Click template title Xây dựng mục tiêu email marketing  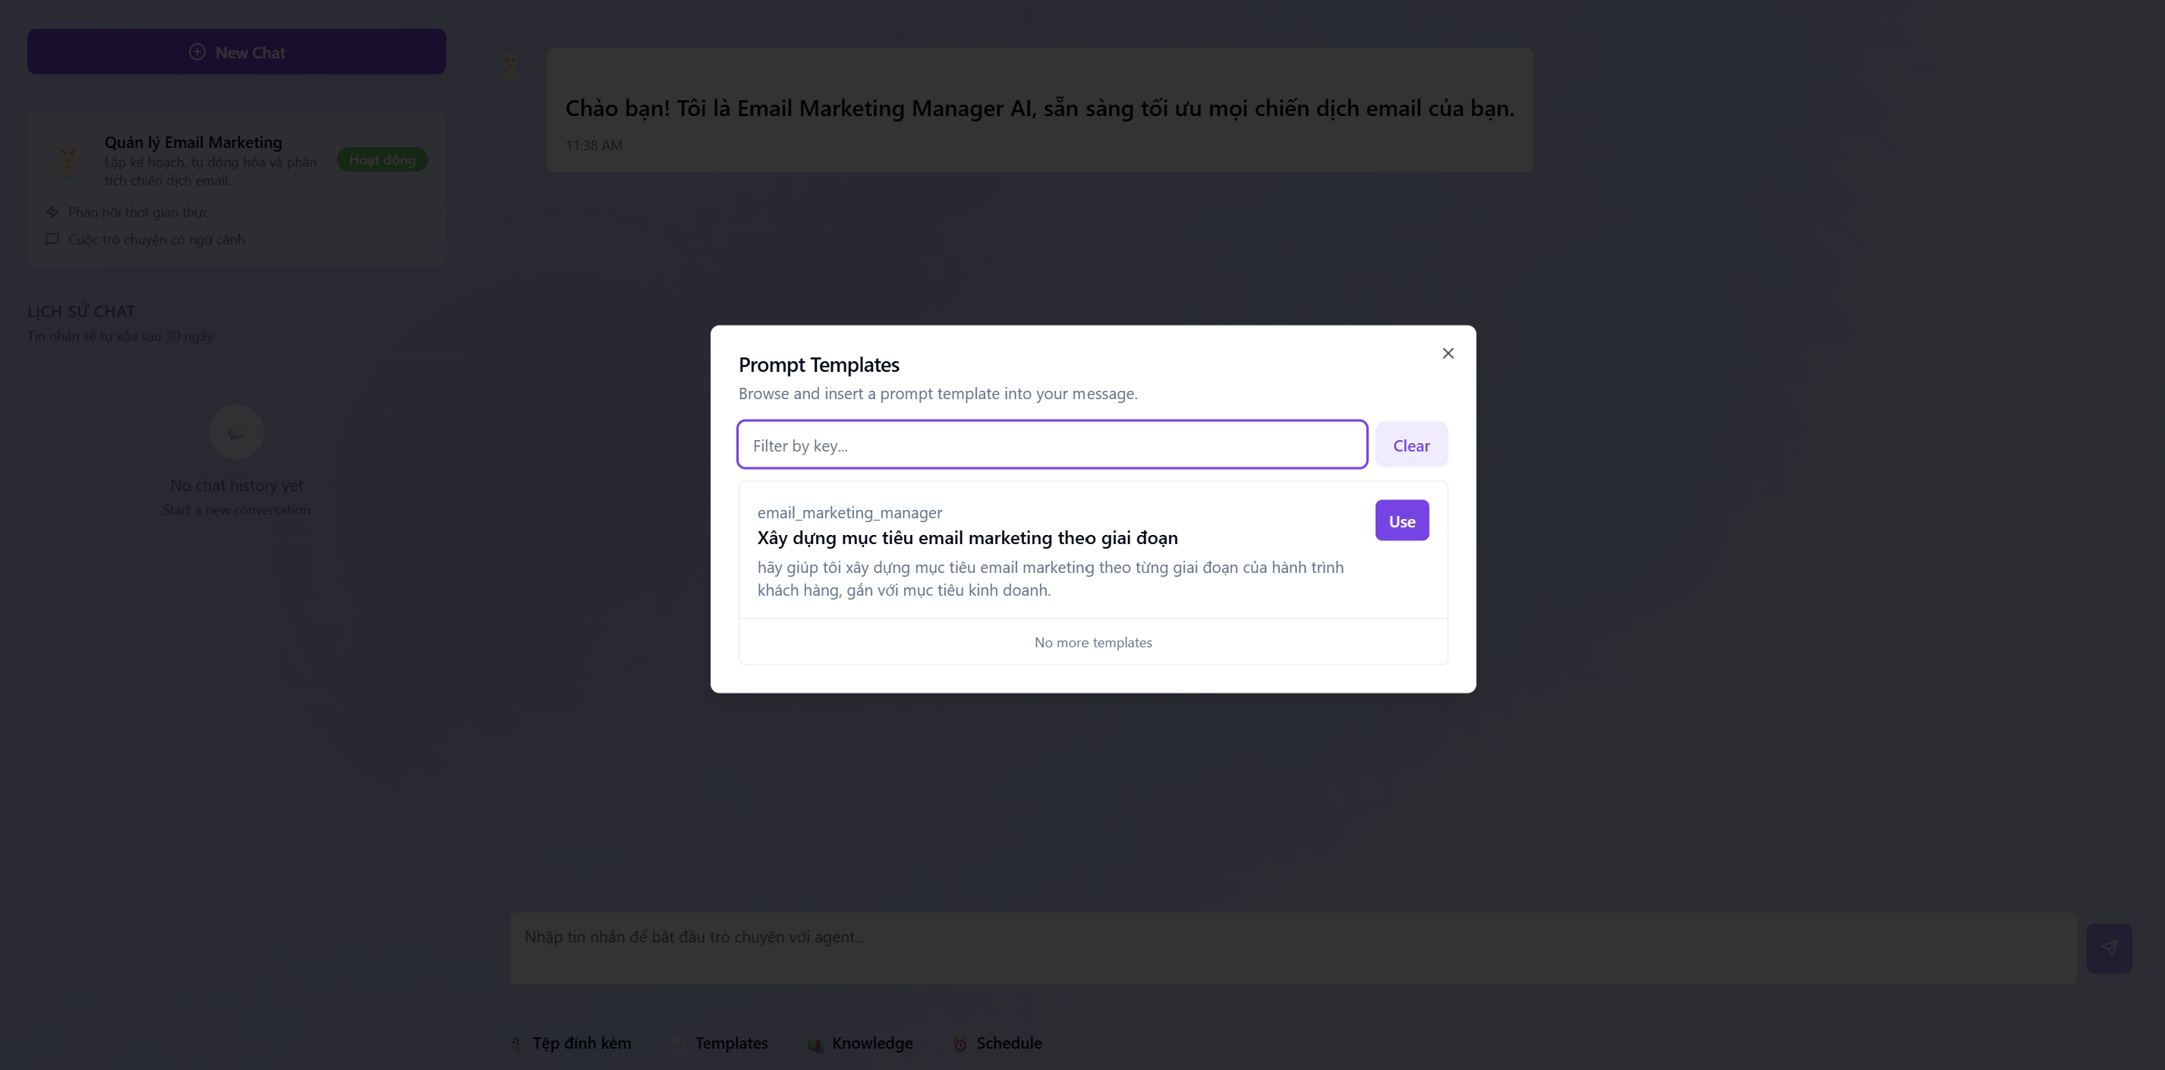click(x=966, y=537)
